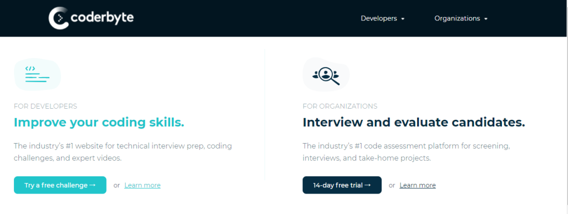The width and height of the screenshot is (568, 214).
Task: Click the Coderbyte circular logo icon
Action: click(x=59, y=18)
